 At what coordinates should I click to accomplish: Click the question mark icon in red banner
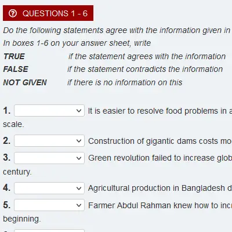13,13
